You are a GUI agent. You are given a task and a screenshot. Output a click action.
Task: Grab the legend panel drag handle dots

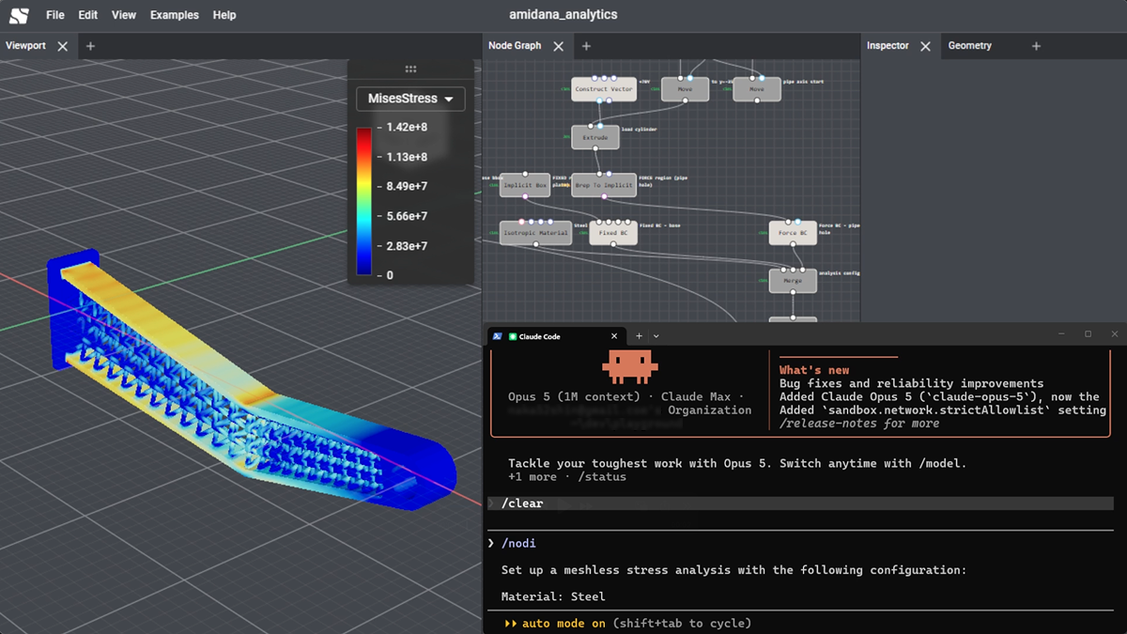[410, 70]
